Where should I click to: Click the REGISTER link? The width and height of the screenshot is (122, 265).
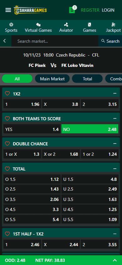tap(90, 10)
